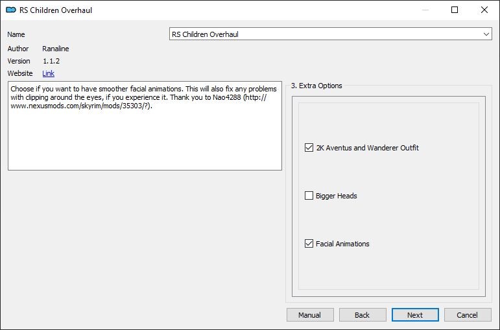Uncheck 2K Aventus and Wanderer Outfit

click(x=309, y=148)
